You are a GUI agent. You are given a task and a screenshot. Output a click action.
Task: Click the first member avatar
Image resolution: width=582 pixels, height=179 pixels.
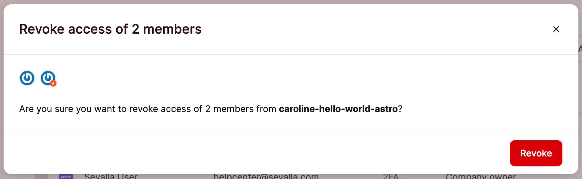pyautogui.click(x=27, y=78)
